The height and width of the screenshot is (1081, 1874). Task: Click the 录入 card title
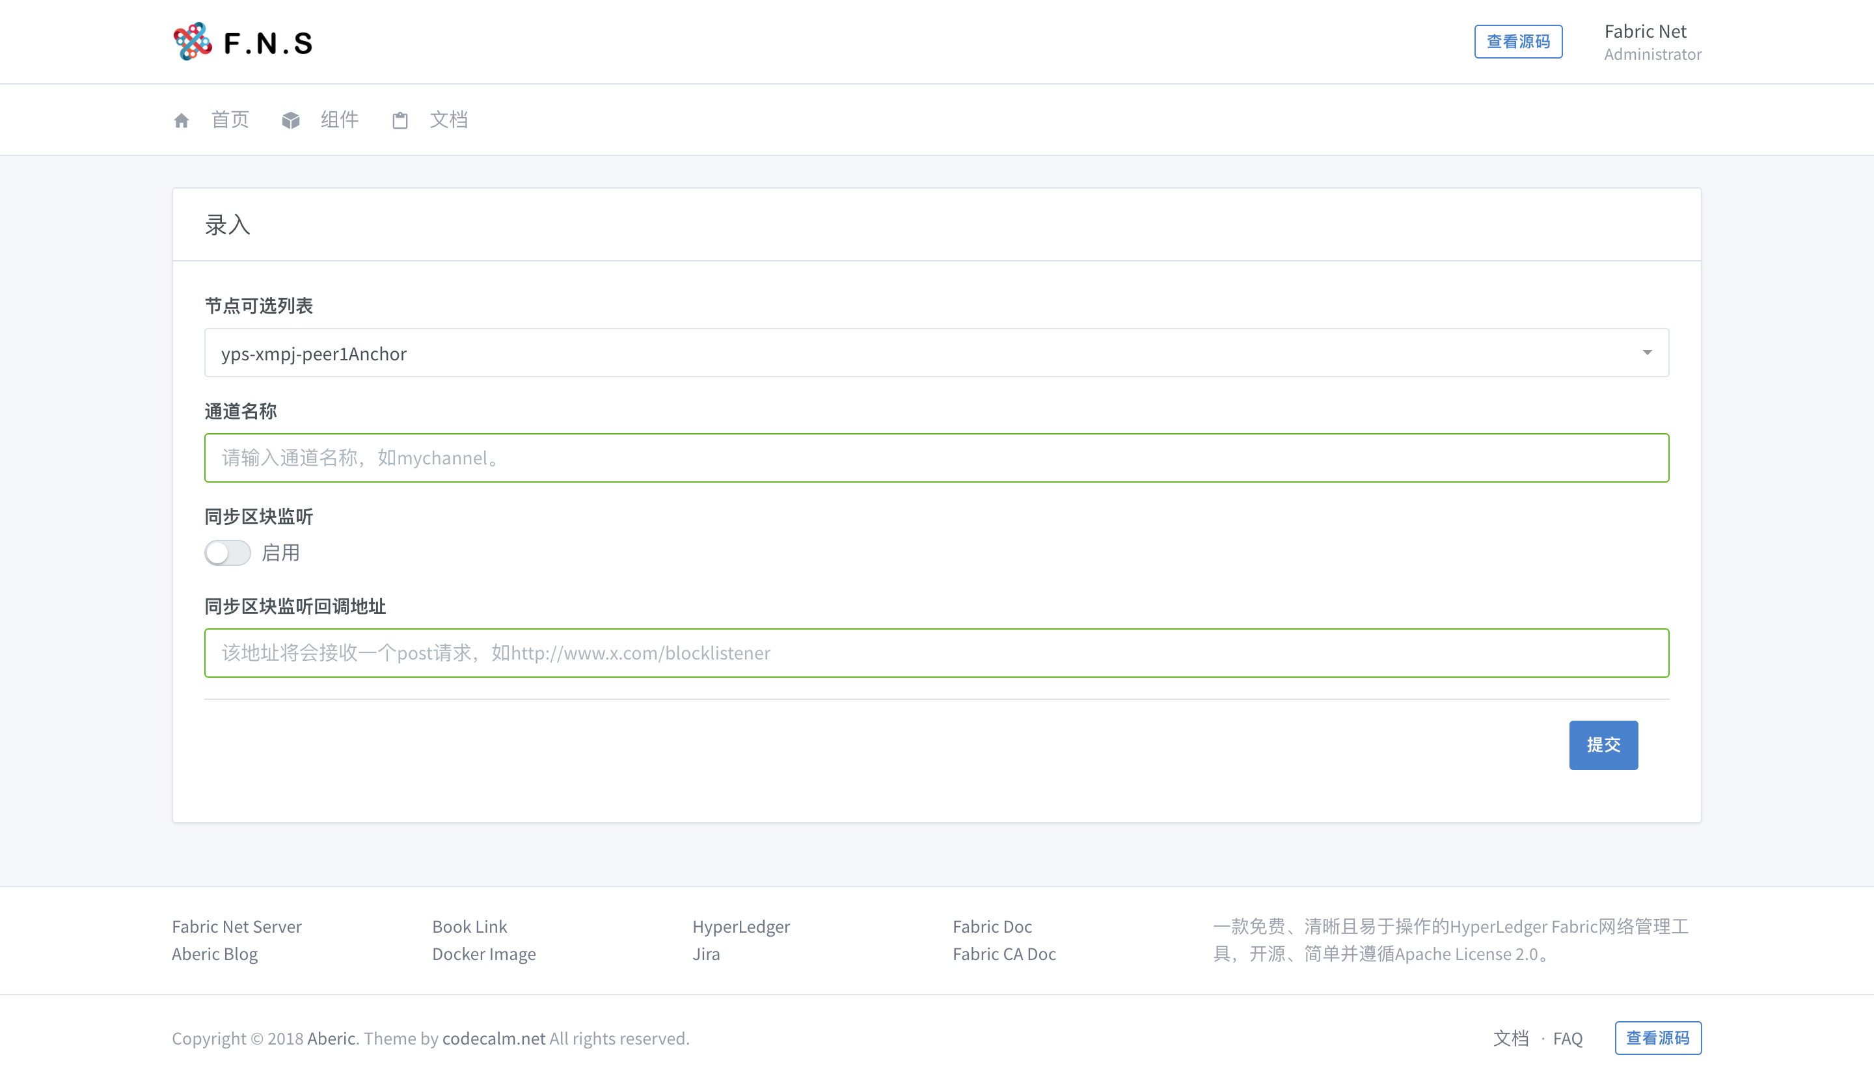coord(227,224)
